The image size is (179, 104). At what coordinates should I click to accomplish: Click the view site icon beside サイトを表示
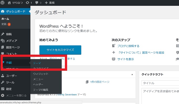[x=114, y=59]
